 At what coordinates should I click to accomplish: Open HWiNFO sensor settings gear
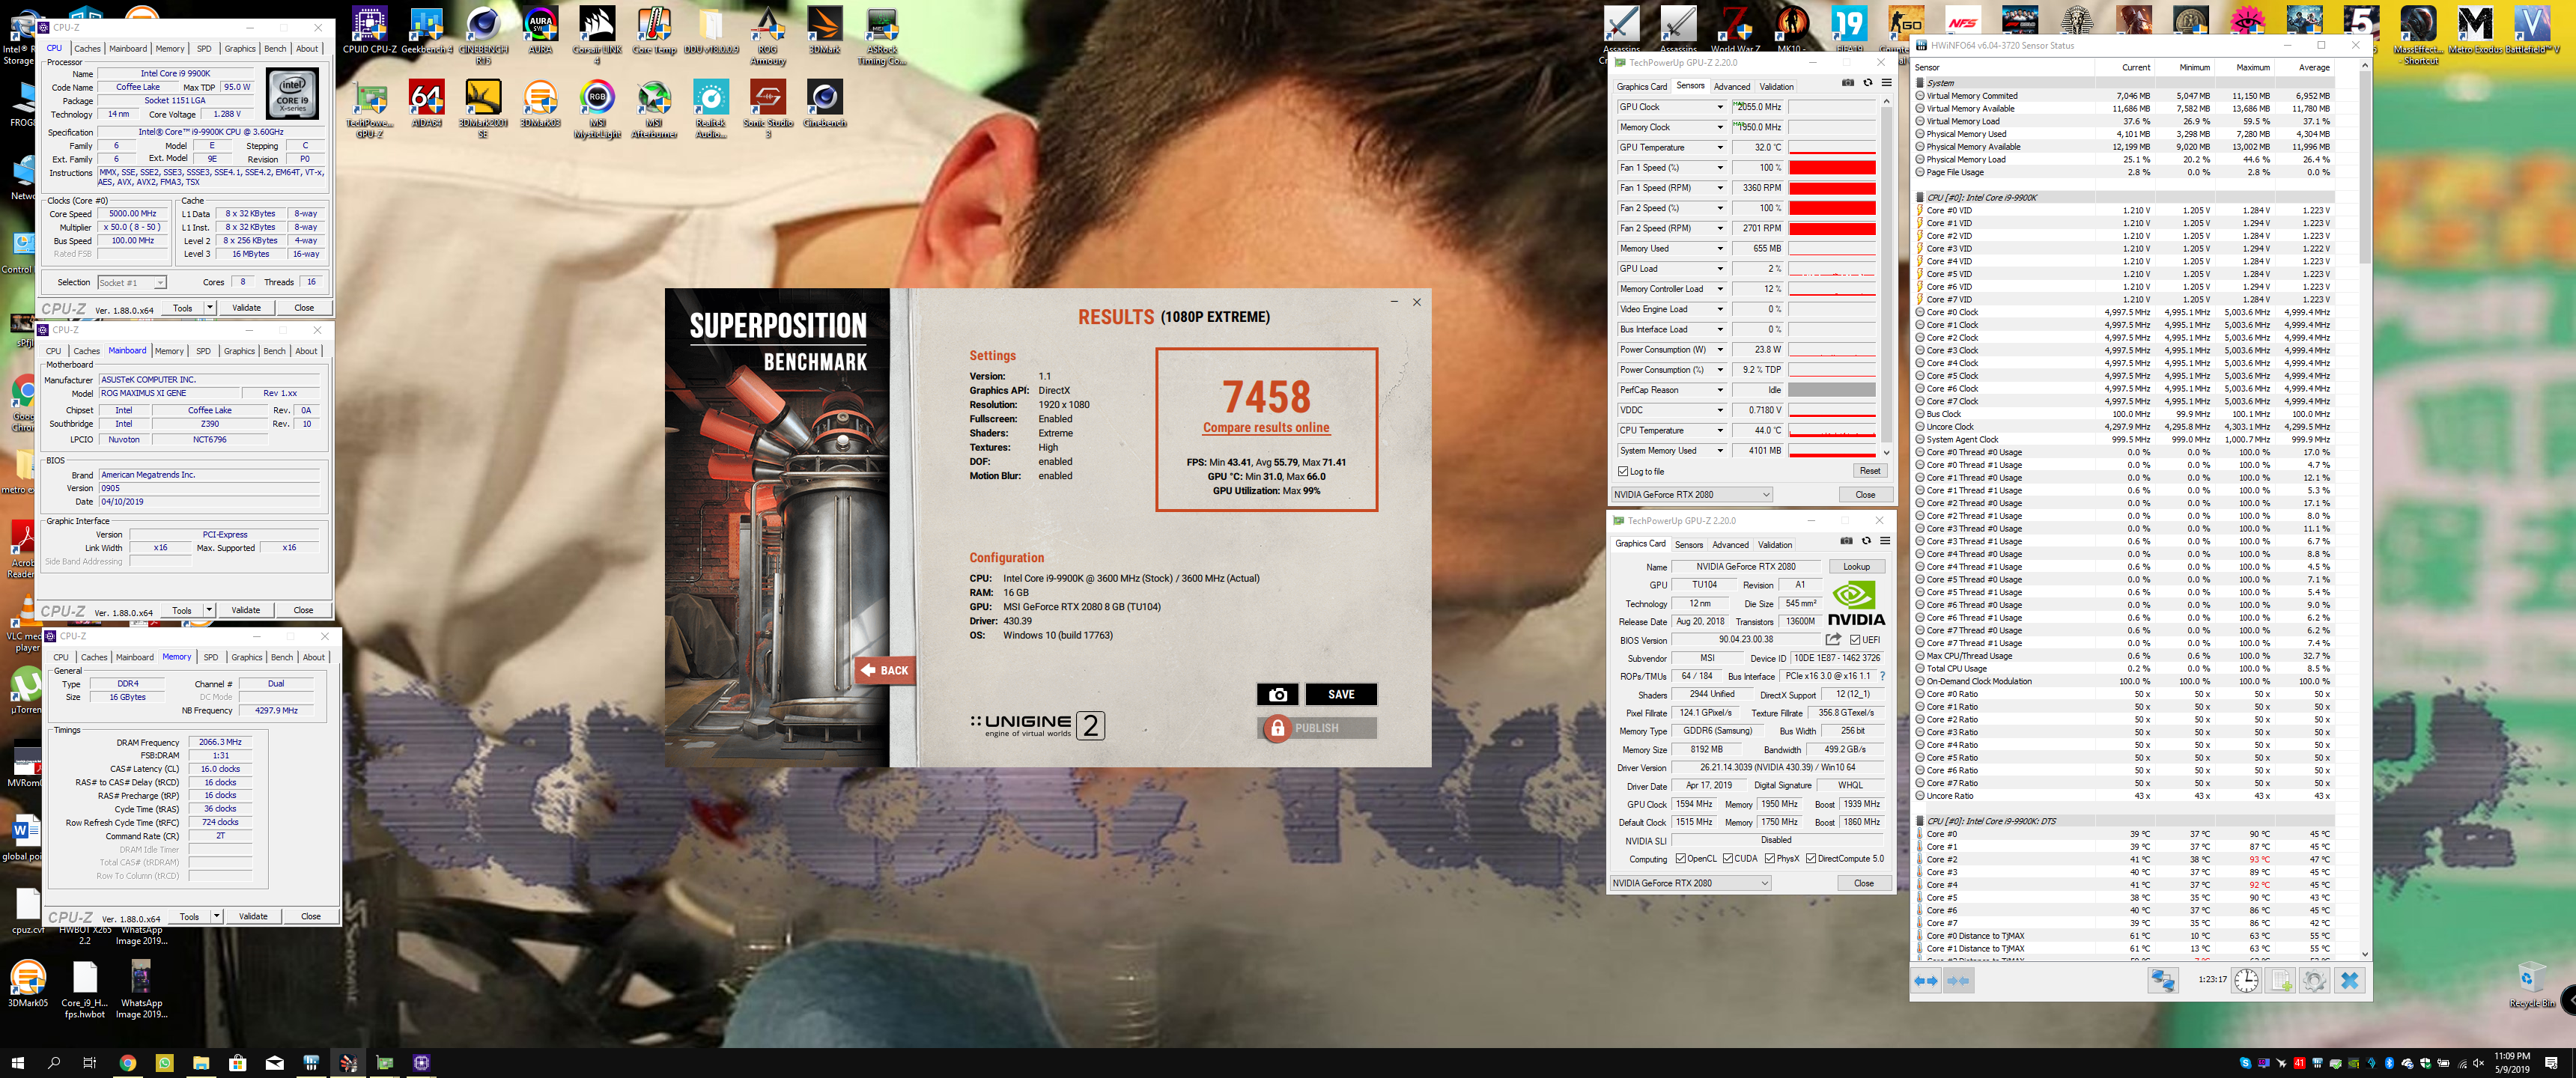coord(2314,981)
